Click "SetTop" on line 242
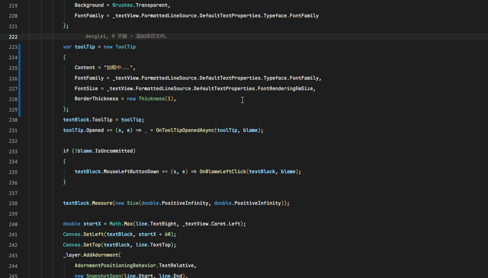 (92, 245)
